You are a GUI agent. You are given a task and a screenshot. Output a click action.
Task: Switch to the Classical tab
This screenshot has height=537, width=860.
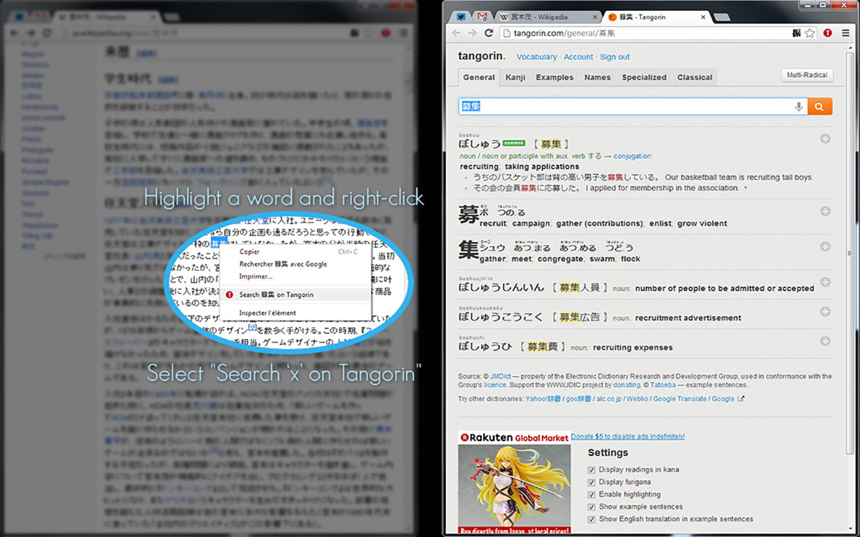695,77
